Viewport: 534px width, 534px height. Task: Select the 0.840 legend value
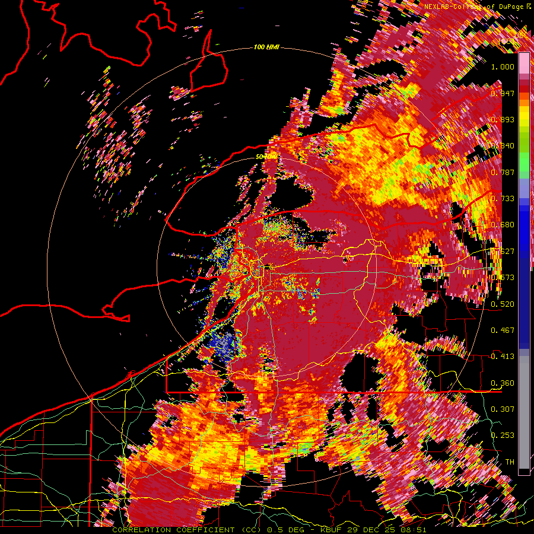point(503,146)
